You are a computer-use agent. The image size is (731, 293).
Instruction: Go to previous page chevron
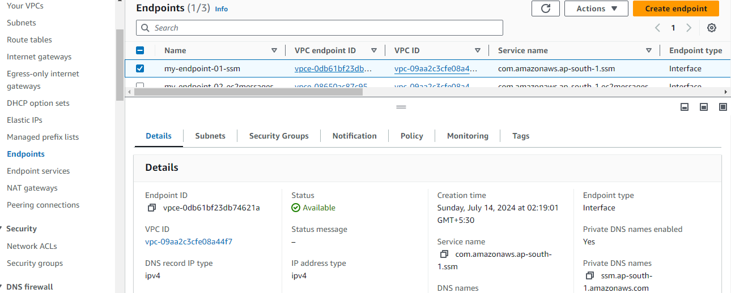coord(657,28)
